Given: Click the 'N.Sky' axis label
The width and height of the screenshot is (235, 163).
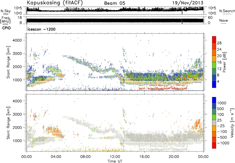Looking at the screenshot, I should click(x=6, y=11).
